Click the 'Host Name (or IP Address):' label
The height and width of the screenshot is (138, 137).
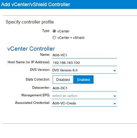point(29,62)
